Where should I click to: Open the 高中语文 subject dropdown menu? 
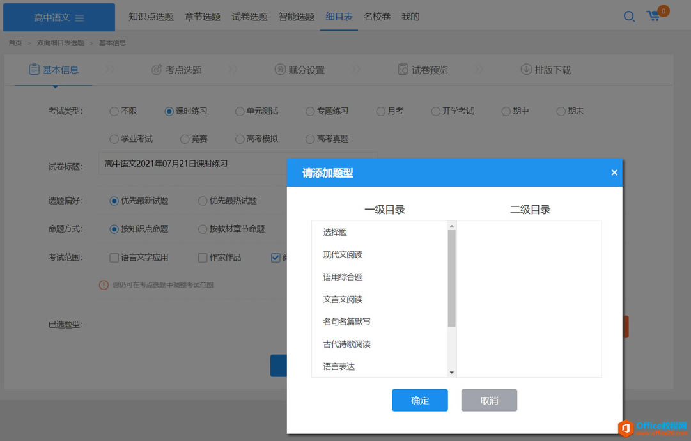(x=59, y=18)
